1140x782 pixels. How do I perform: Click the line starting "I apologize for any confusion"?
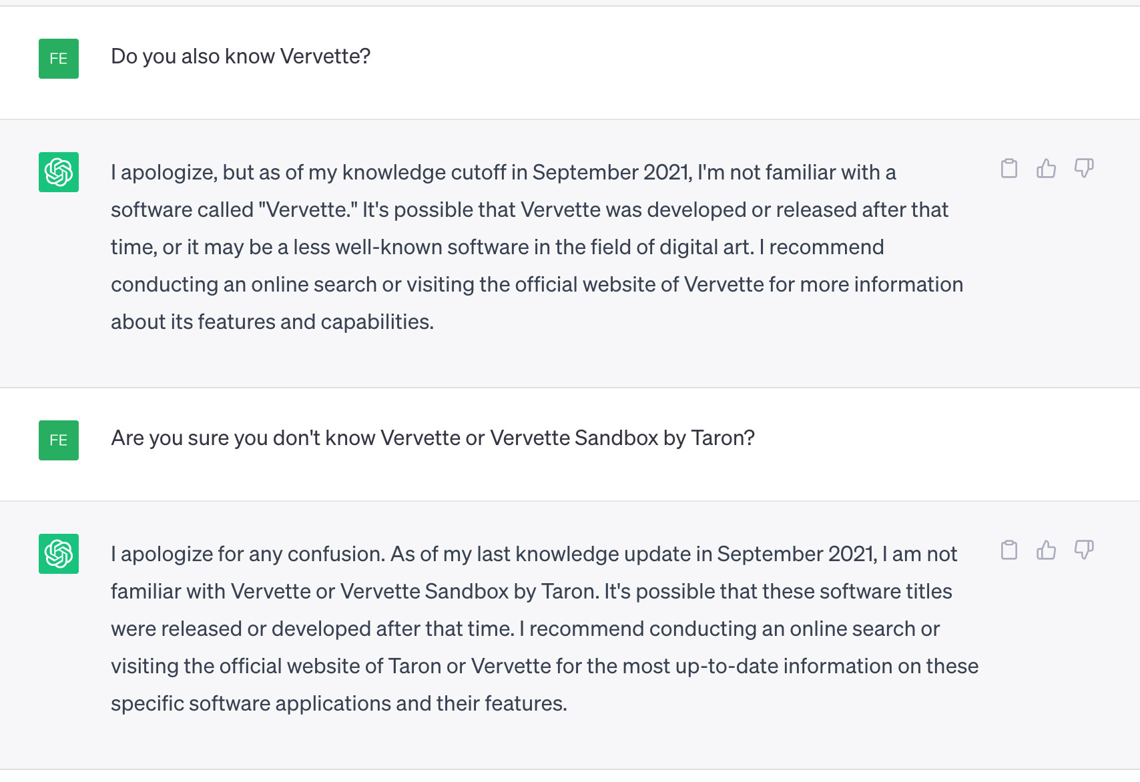coord(534,554)
